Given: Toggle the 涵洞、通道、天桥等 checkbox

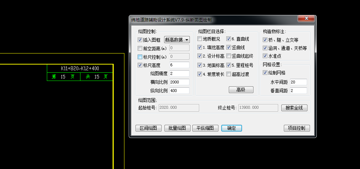Looking at the screenshot, I should pyautogui.click(x=265, y=48).
